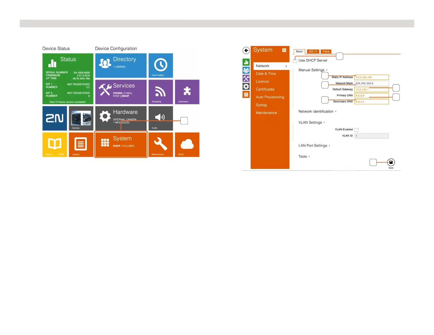Viewport: 434px width, 335px height.
Task: Open the Time Profiles clock tile
Action: point(161,66)
